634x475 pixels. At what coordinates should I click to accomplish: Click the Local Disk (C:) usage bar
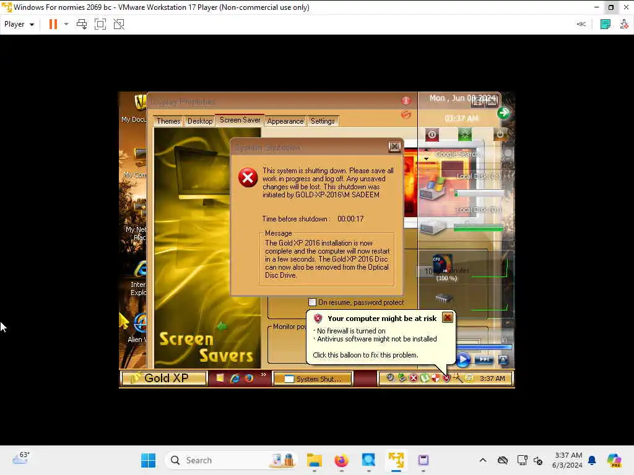point(479,194)
